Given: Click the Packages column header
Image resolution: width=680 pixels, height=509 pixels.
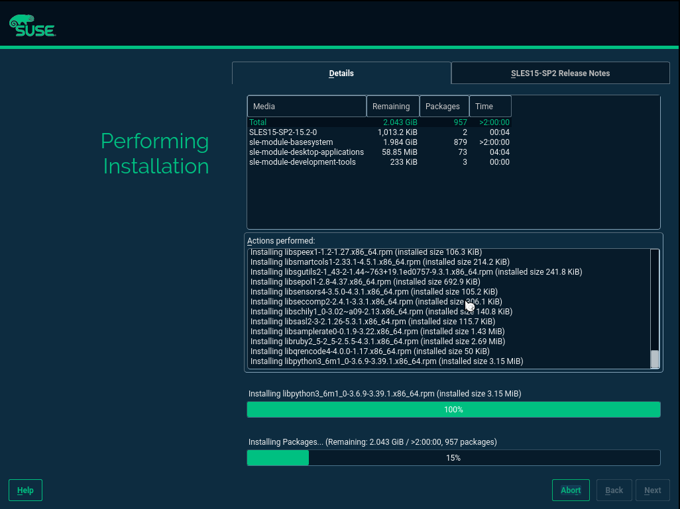Looking at the screenshot, I should point(443,107).
